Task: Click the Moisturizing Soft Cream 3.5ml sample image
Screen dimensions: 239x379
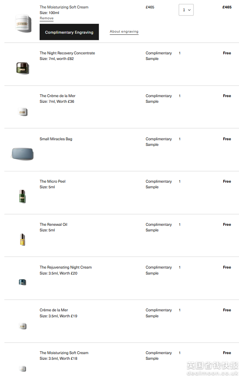Action: coord(22,368)
